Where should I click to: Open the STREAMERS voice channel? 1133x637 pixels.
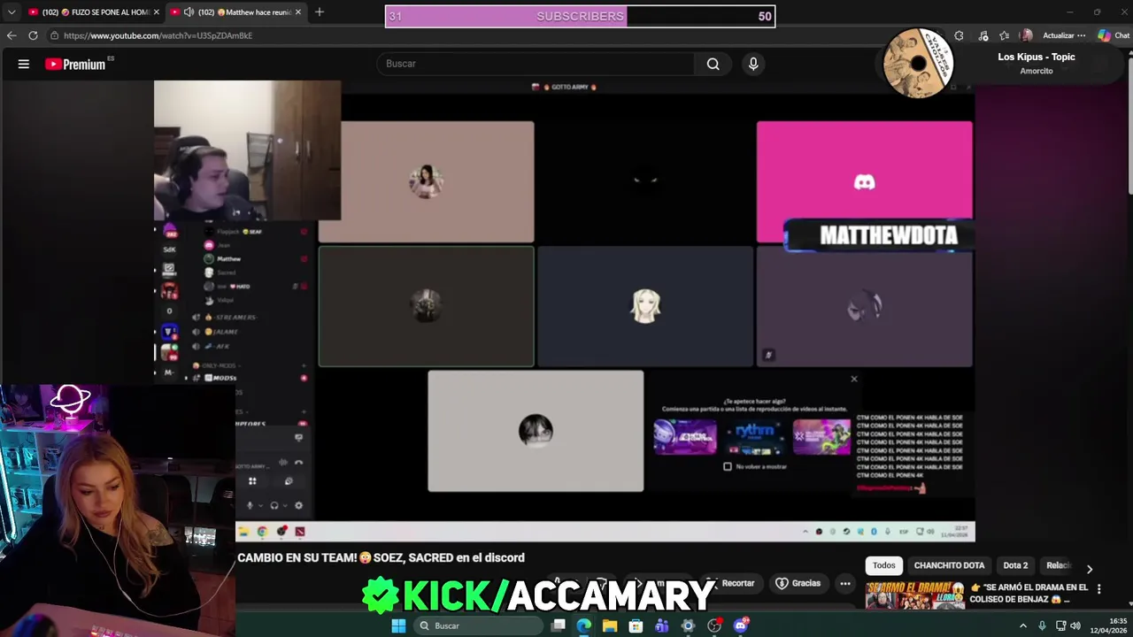tap(230, 317)
